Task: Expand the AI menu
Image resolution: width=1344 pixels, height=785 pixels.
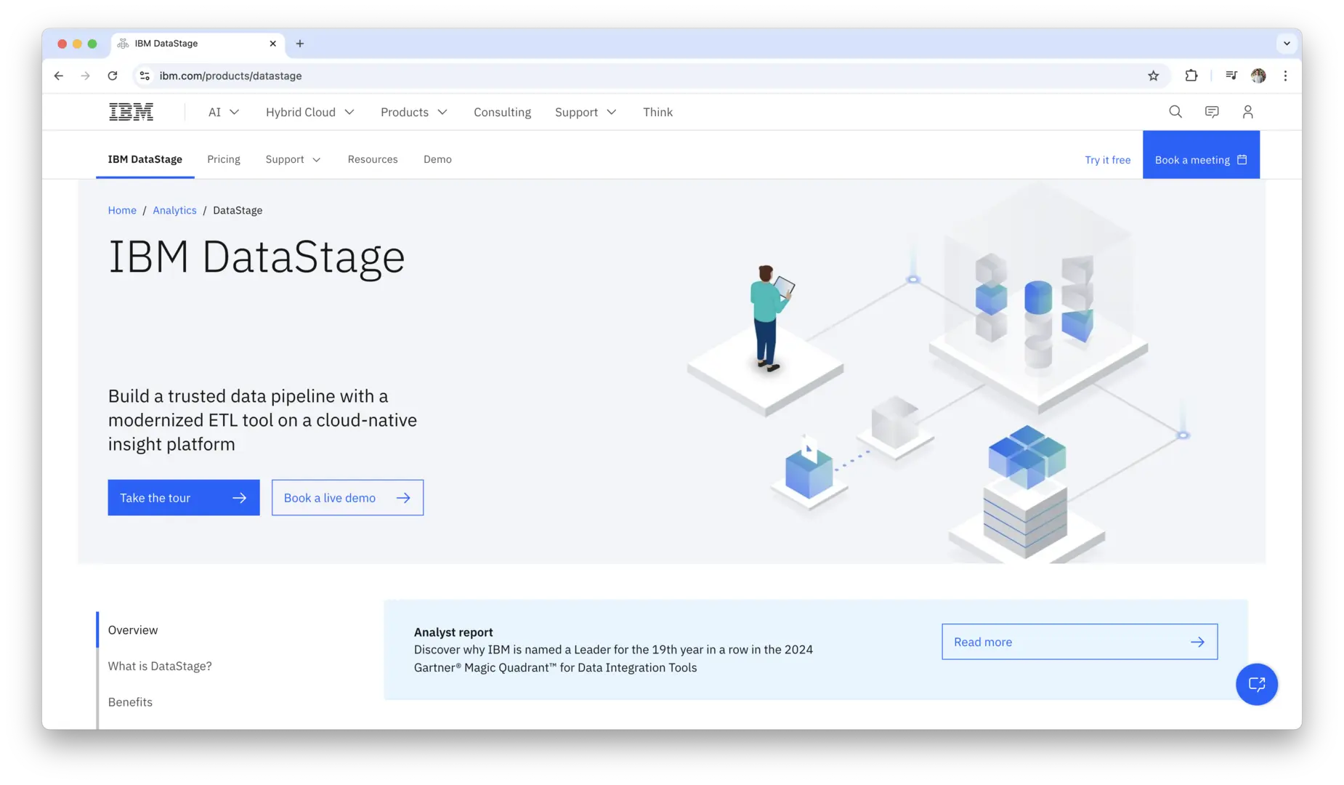Action: (x=224, y=112)
